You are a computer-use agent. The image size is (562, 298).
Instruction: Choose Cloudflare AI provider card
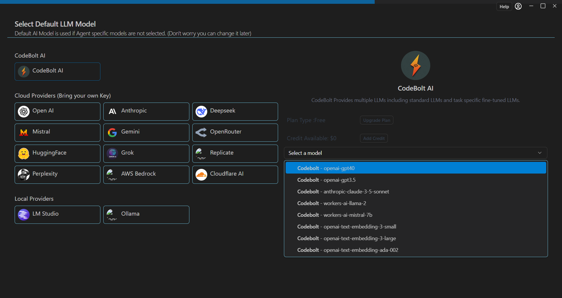tap(235, 174)
